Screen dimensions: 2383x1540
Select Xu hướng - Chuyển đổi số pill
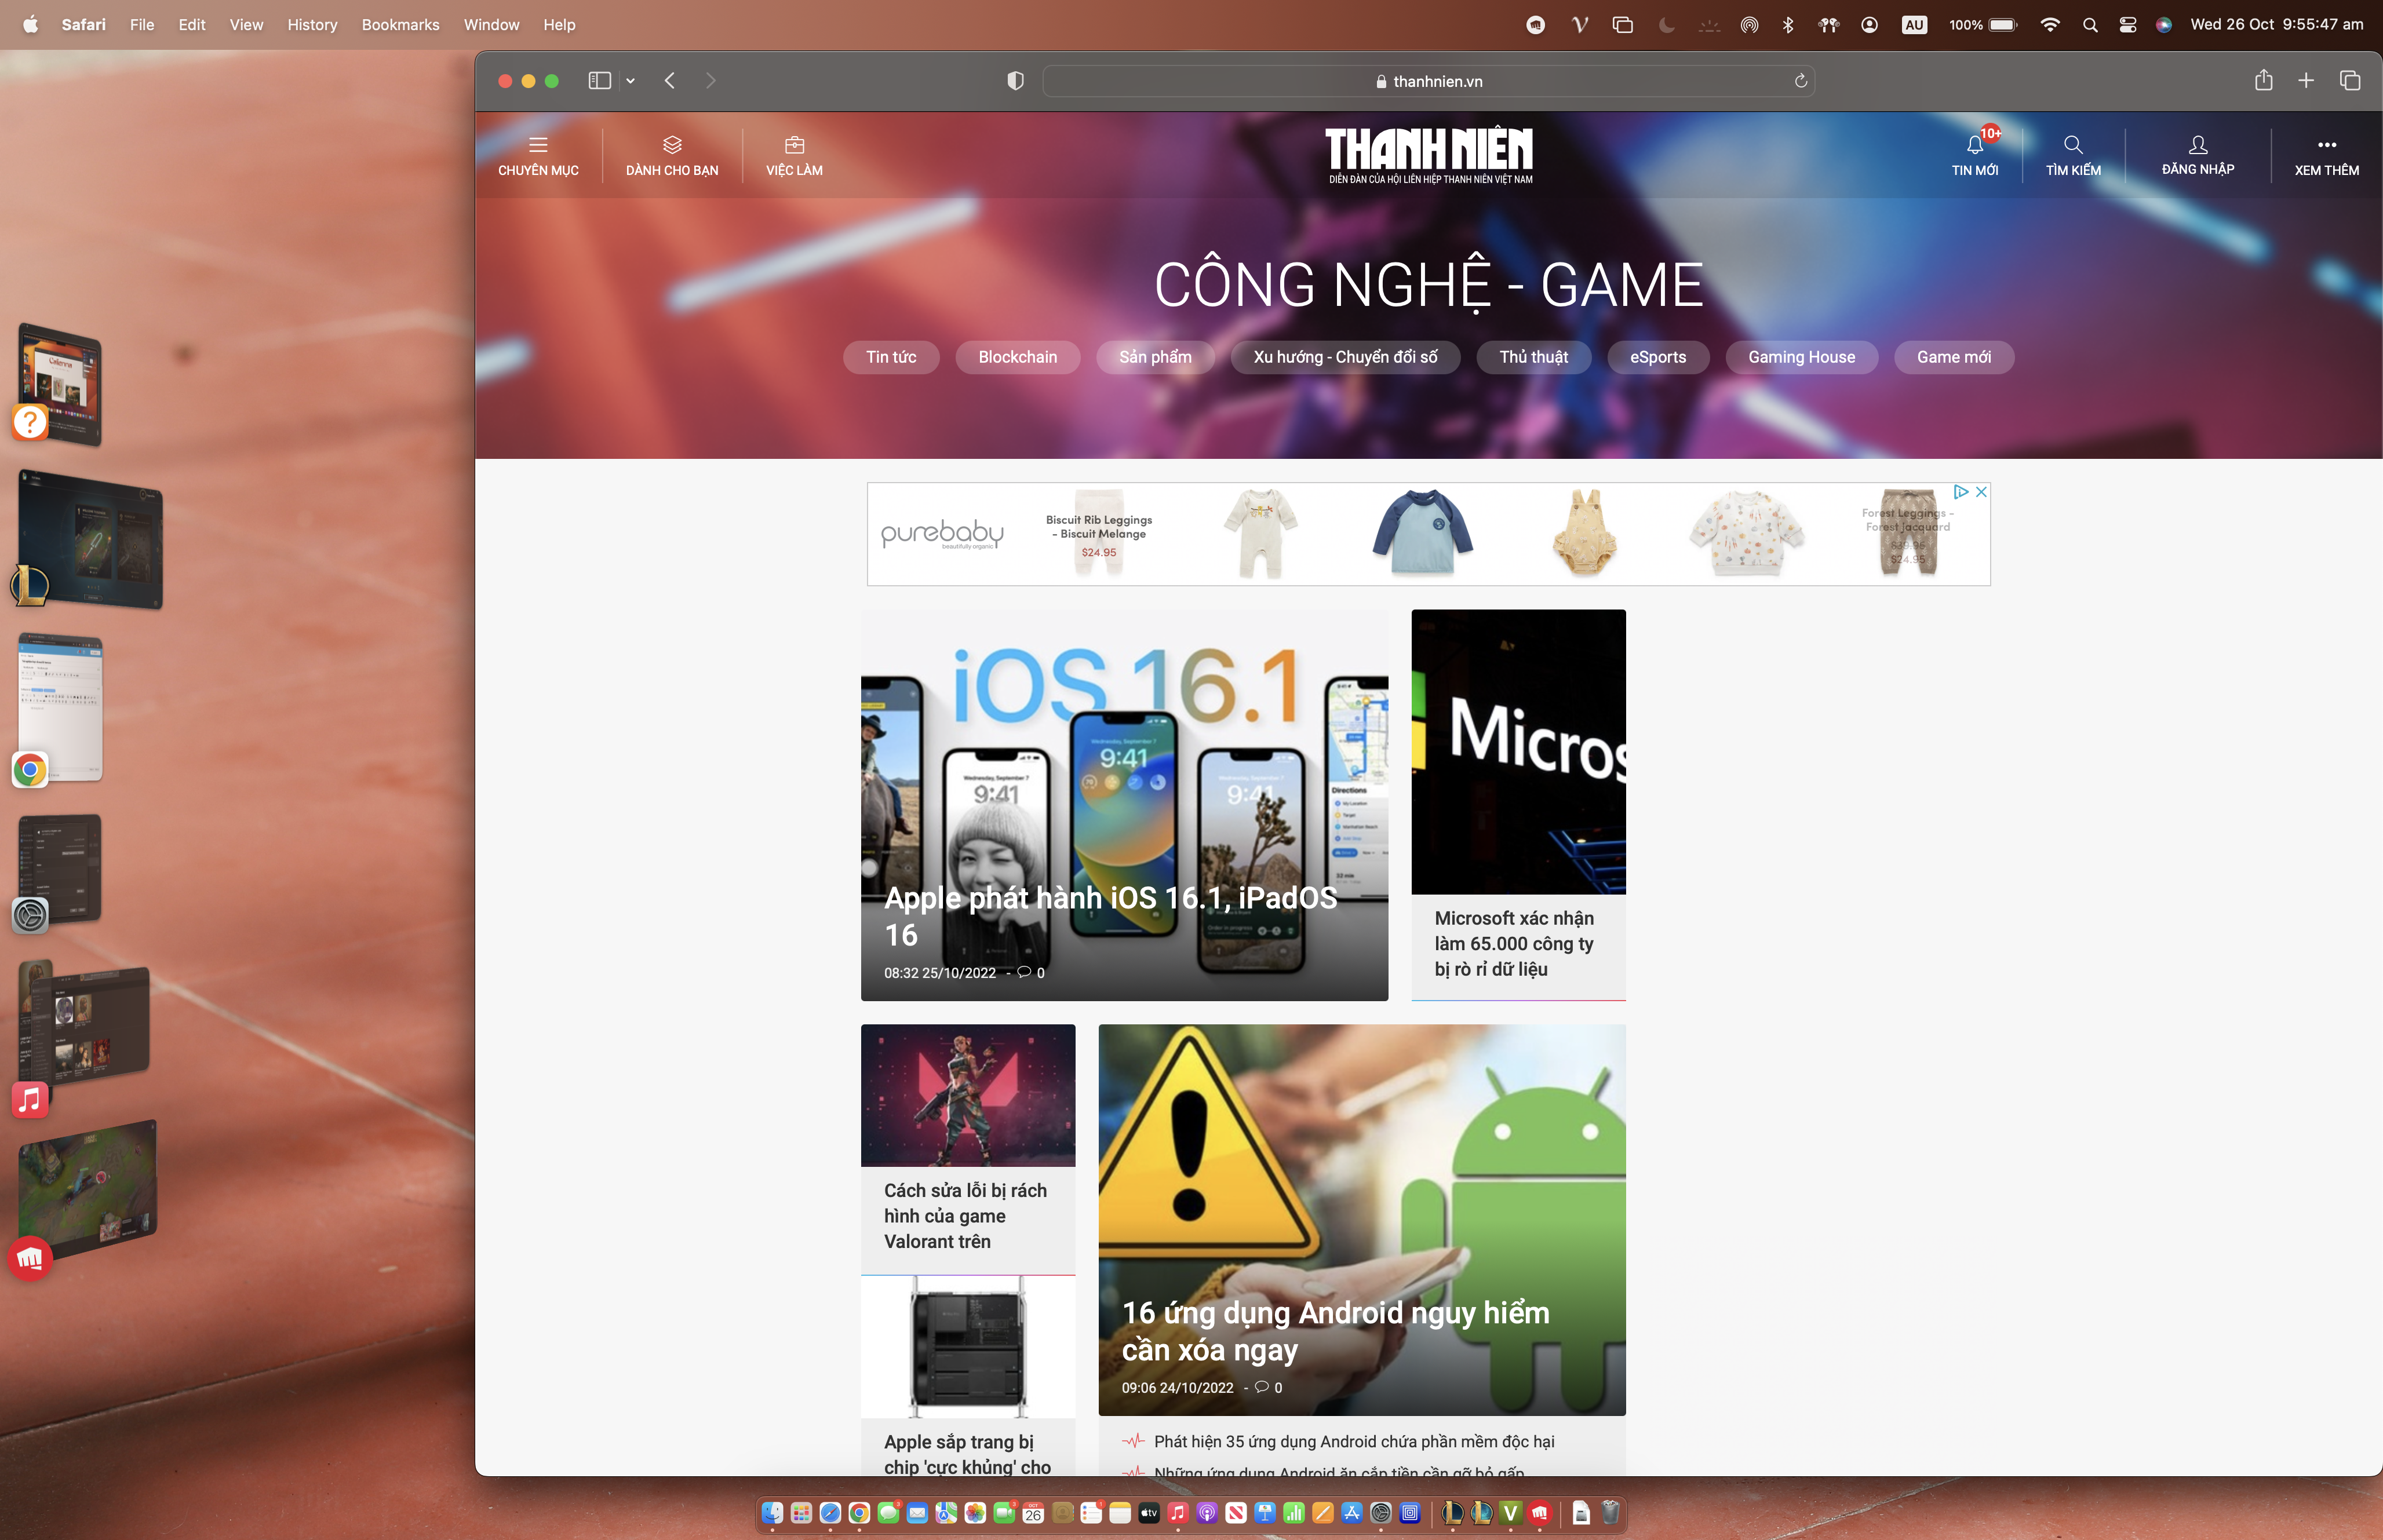click(1345, 357)
